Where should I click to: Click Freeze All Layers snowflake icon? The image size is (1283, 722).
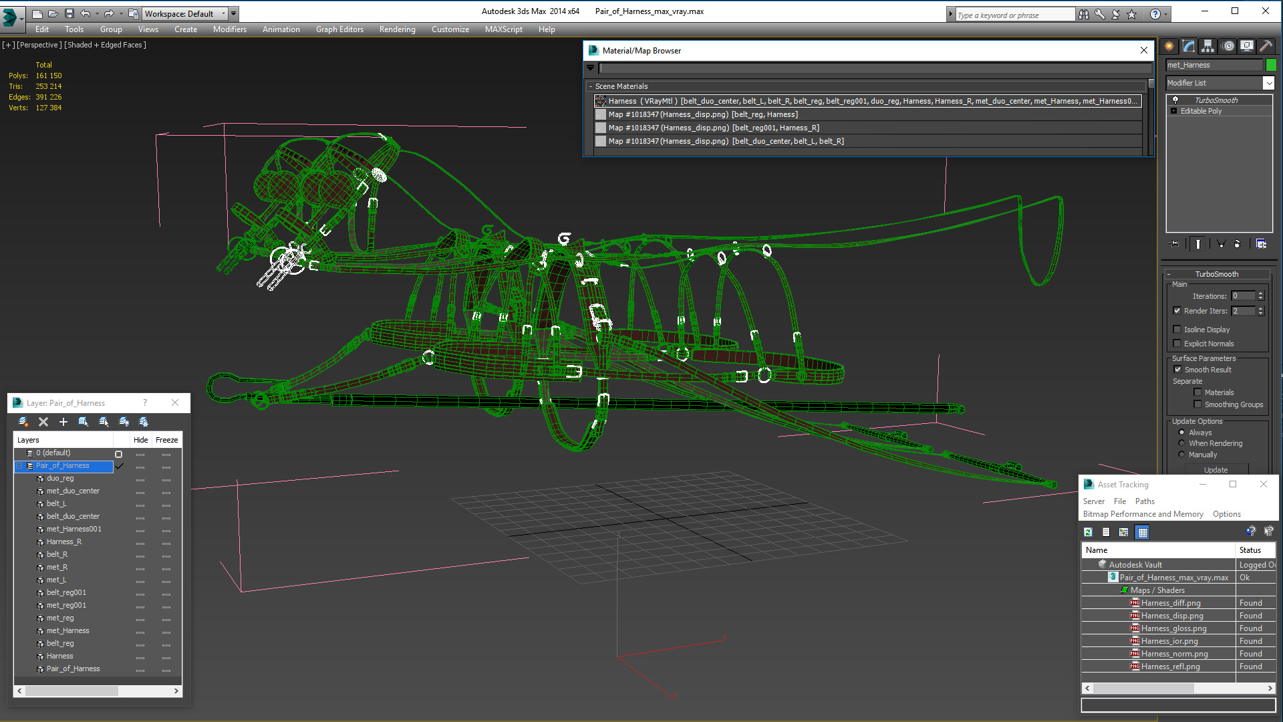point(144,422)
